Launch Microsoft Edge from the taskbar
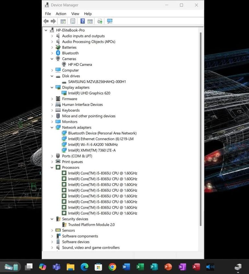Screen dimensions: 249x274 [84, 267]
